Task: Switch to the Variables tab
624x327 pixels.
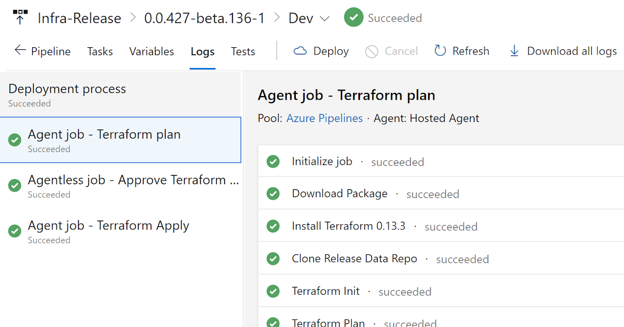Action: click(151, 51)
